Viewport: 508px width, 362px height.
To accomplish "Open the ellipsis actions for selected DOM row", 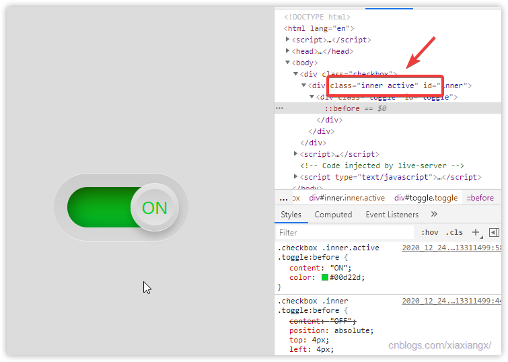I will (x=279, y=108).
